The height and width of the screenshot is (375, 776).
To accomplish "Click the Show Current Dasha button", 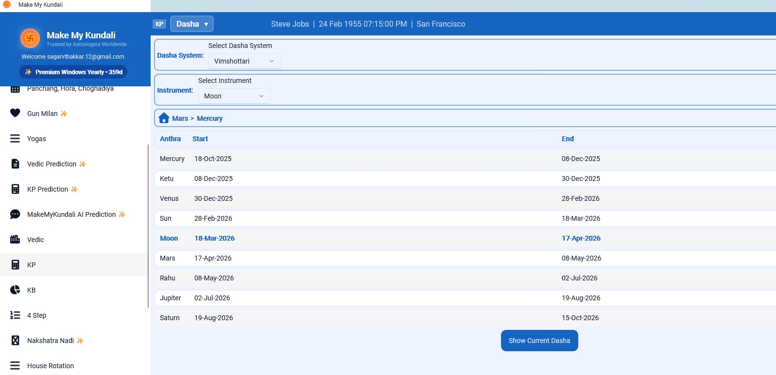I will click(539, 341).
